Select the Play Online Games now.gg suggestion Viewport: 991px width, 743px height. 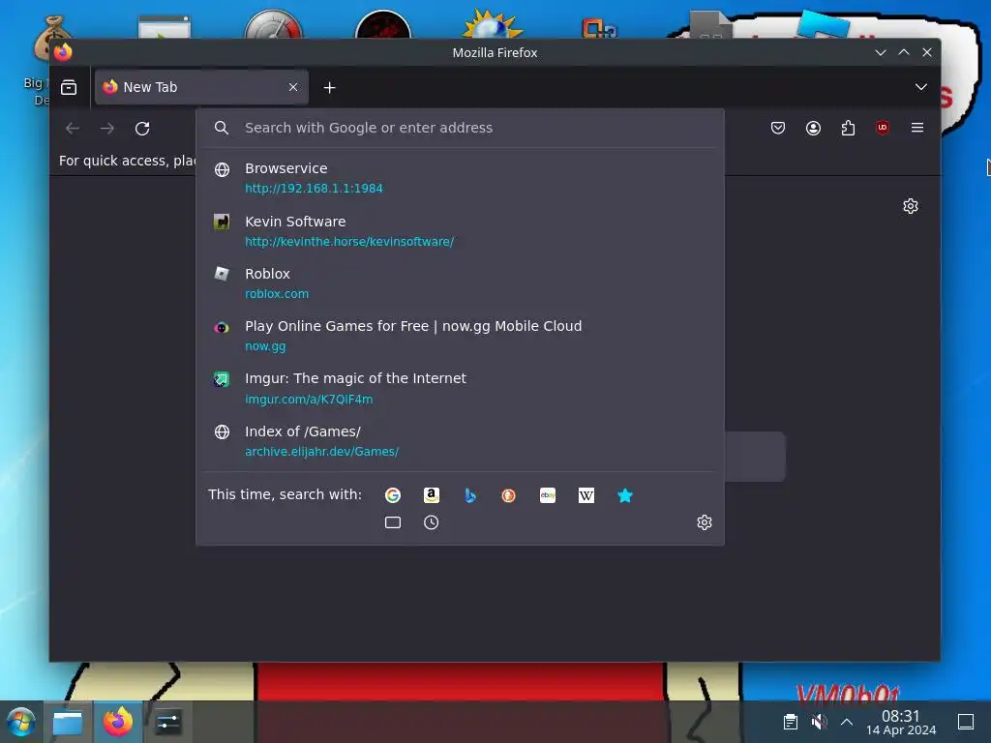[460, 336]
